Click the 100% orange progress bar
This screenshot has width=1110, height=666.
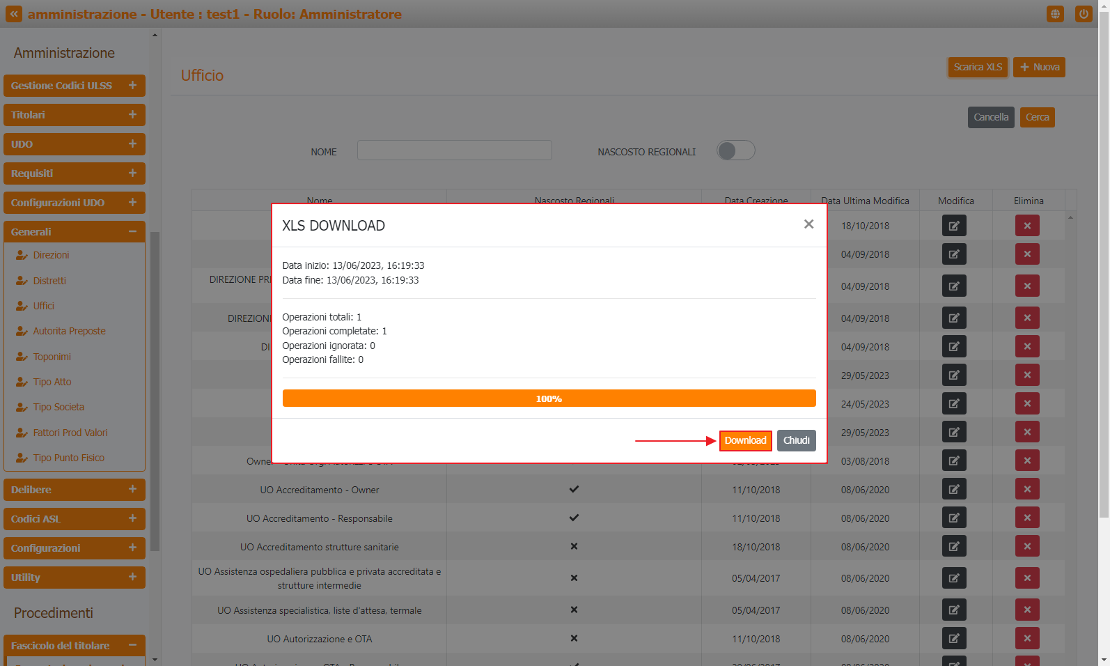pos(549,398)
